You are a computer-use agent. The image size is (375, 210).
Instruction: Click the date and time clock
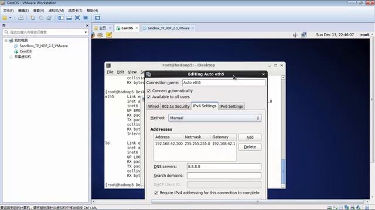[x=335, y=35]
